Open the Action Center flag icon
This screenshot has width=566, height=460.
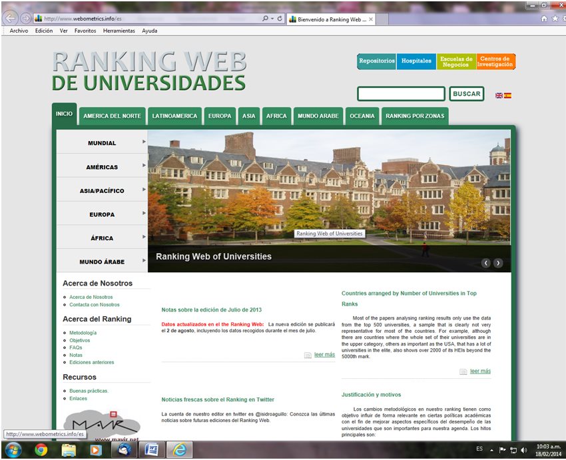[x=502, y=450]
